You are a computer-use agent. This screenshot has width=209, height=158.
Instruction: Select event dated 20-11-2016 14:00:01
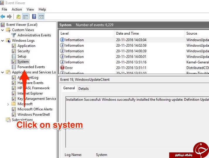click(134, 57)
